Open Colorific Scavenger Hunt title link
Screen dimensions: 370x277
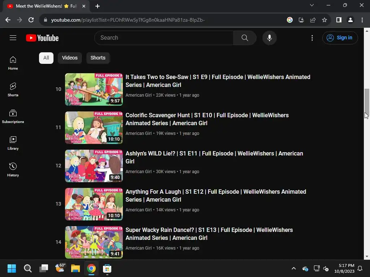point(207,119)
